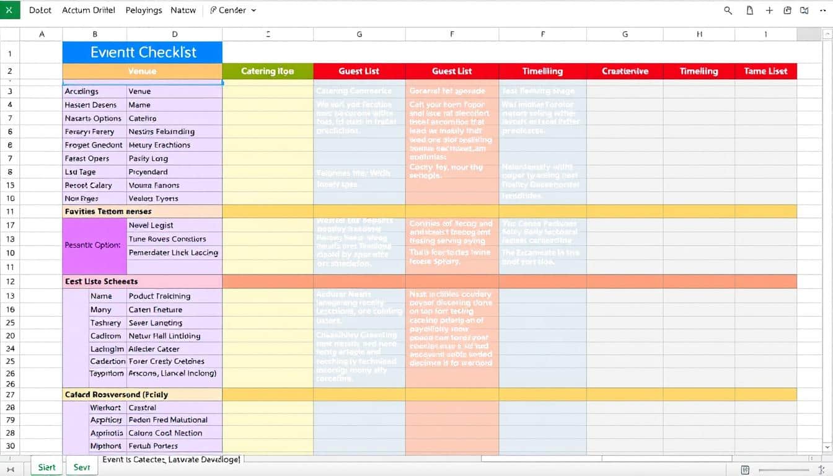Select the Acrdings cell
The height and width of the screenshot is (476, 833).
click(95, 91)
